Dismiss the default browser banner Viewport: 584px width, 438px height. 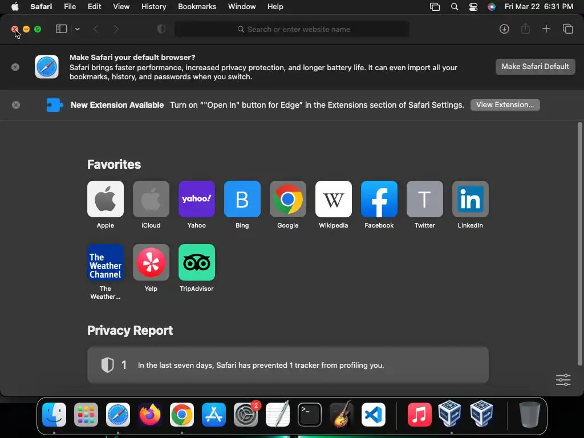[x=15, y=67]
